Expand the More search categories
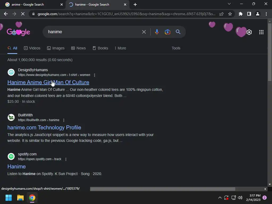Screen dimensions: 272x204 coord(120,48)
